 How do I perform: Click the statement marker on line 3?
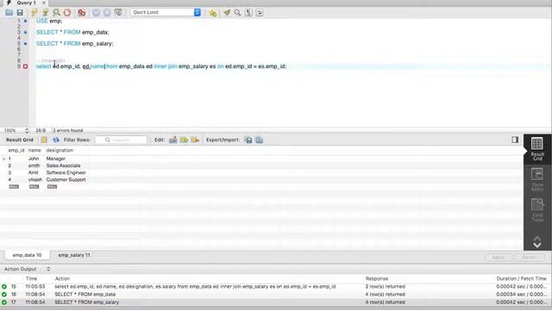pos(25,33)
